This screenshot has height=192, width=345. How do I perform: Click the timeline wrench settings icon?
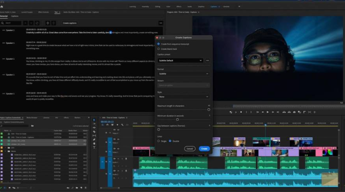(x=122, y=125)
